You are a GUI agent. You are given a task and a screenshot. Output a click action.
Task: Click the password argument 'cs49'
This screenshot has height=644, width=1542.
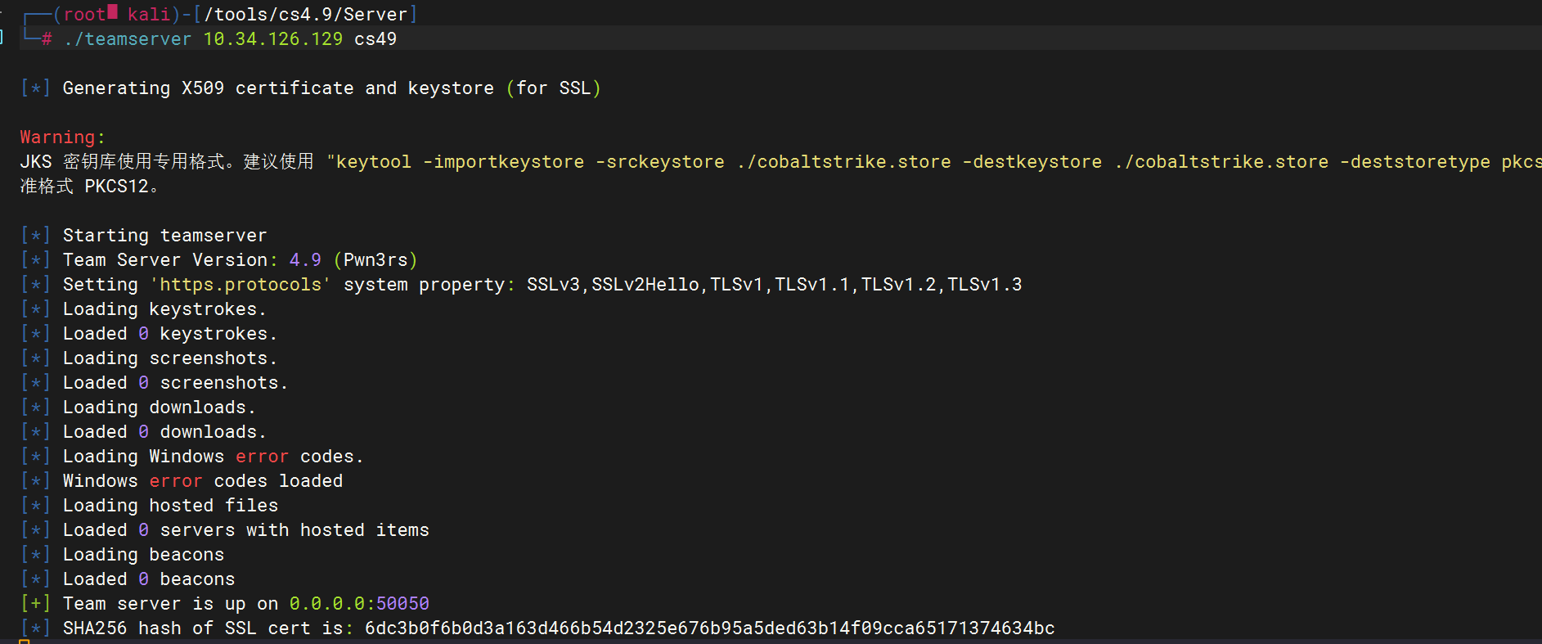pyautogui.click(x=375, y=38)
